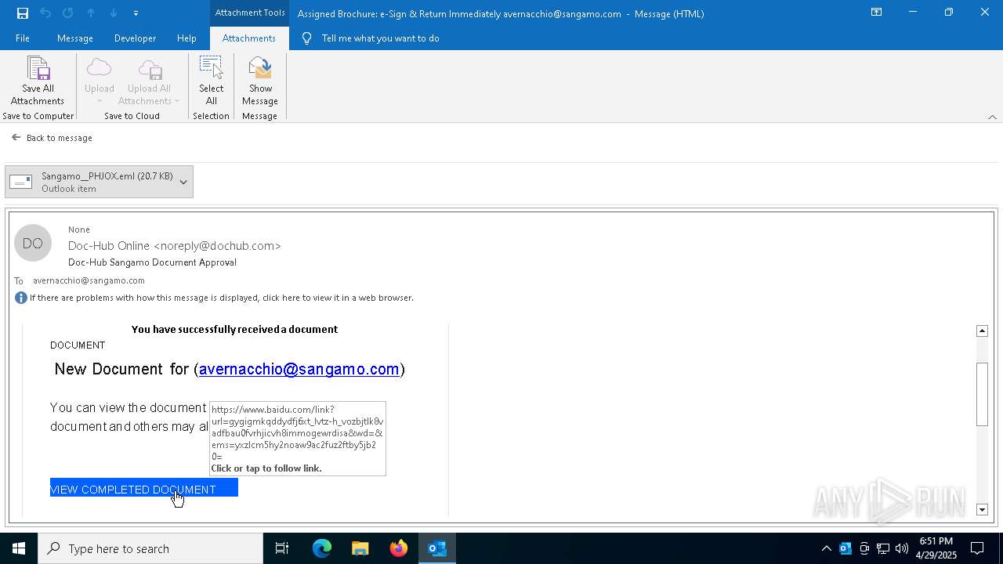Click Save All Attachments button
The height and width of the screenshot is (564, 1003).
point(38,81)
